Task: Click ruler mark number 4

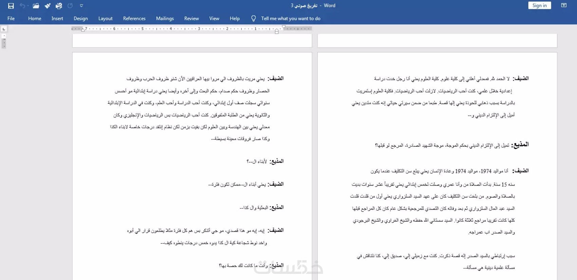Action: point(171,28)
